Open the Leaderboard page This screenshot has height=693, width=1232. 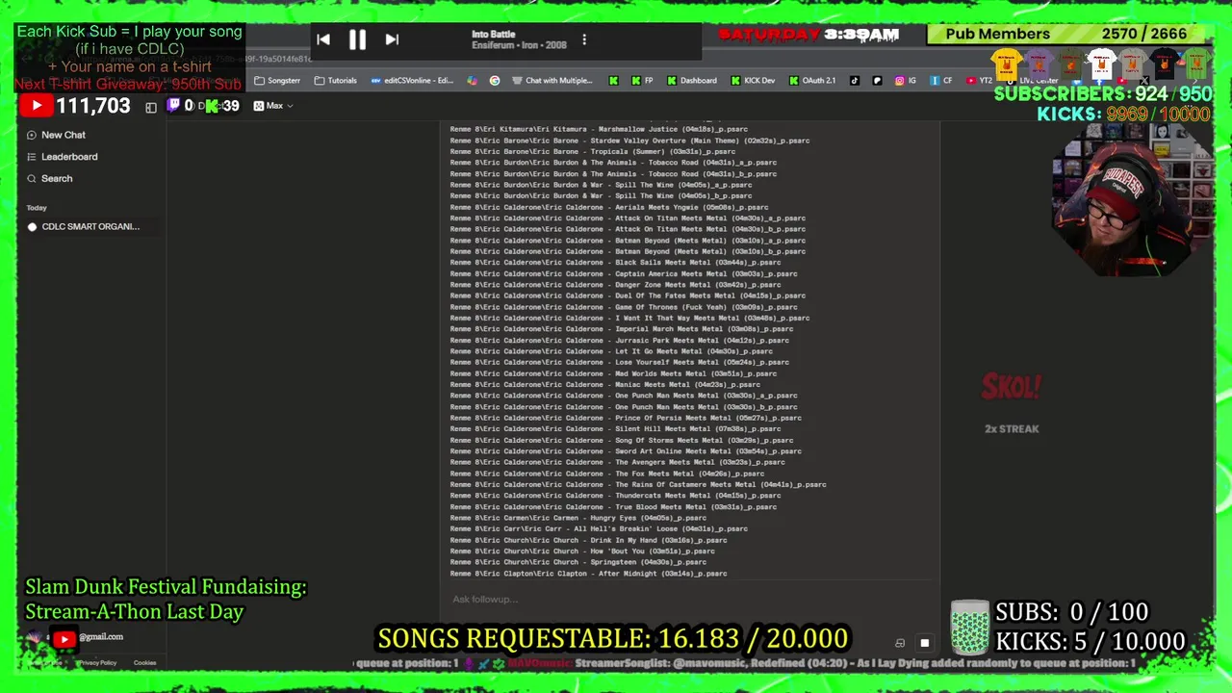[63, 157]
